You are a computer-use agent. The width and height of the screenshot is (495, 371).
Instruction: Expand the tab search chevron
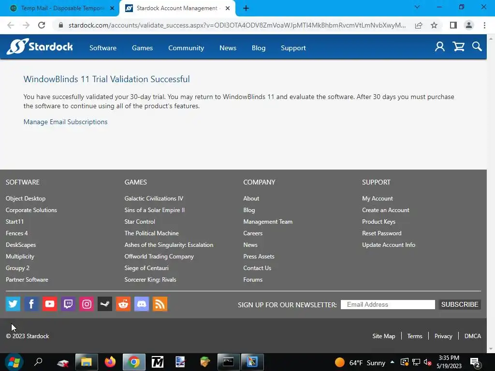coord(417,7)
